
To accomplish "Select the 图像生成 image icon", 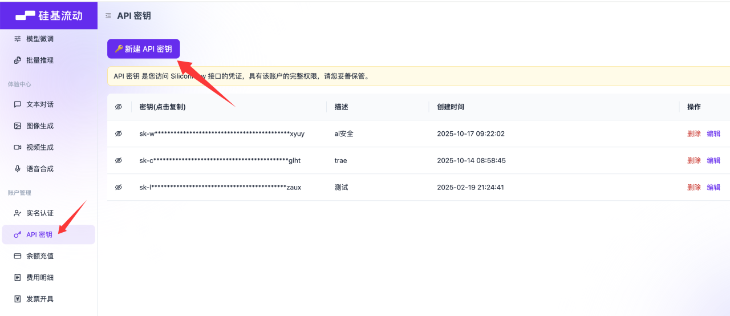I will click(17, 126).
